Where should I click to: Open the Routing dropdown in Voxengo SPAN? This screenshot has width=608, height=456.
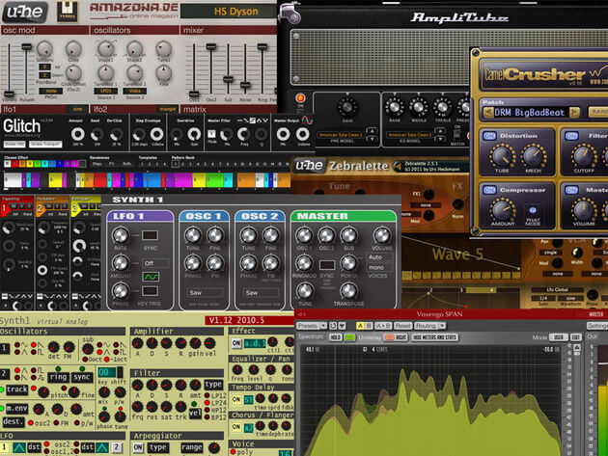430,326
